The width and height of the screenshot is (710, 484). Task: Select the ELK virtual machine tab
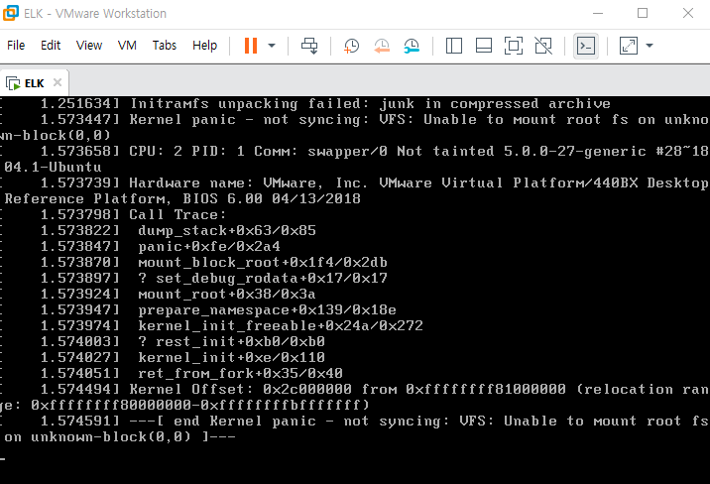pyautogui.click(x=34, y=83)
